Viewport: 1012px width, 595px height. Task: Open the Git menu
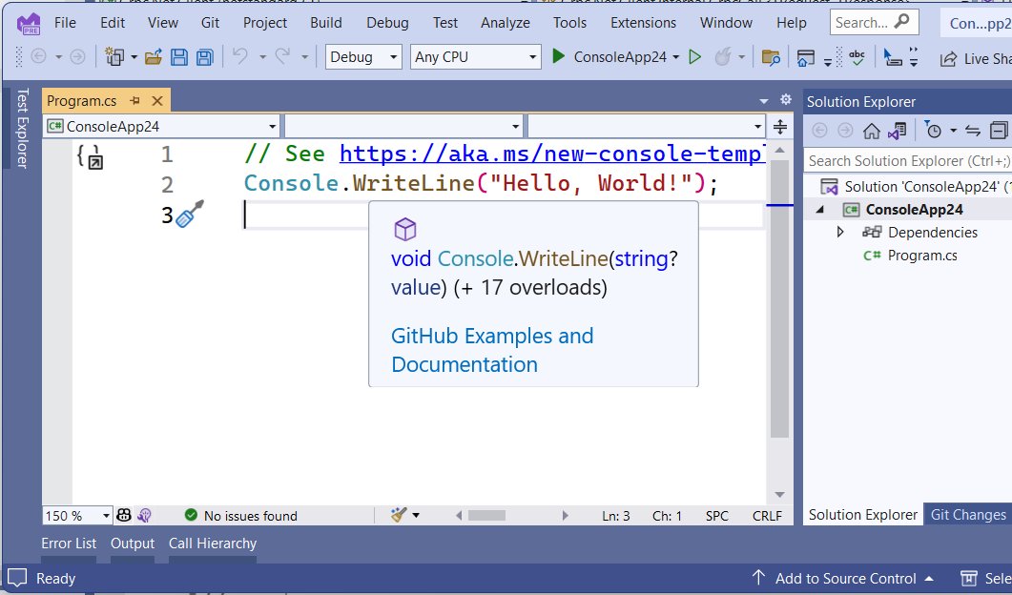[x=210, y=23]
